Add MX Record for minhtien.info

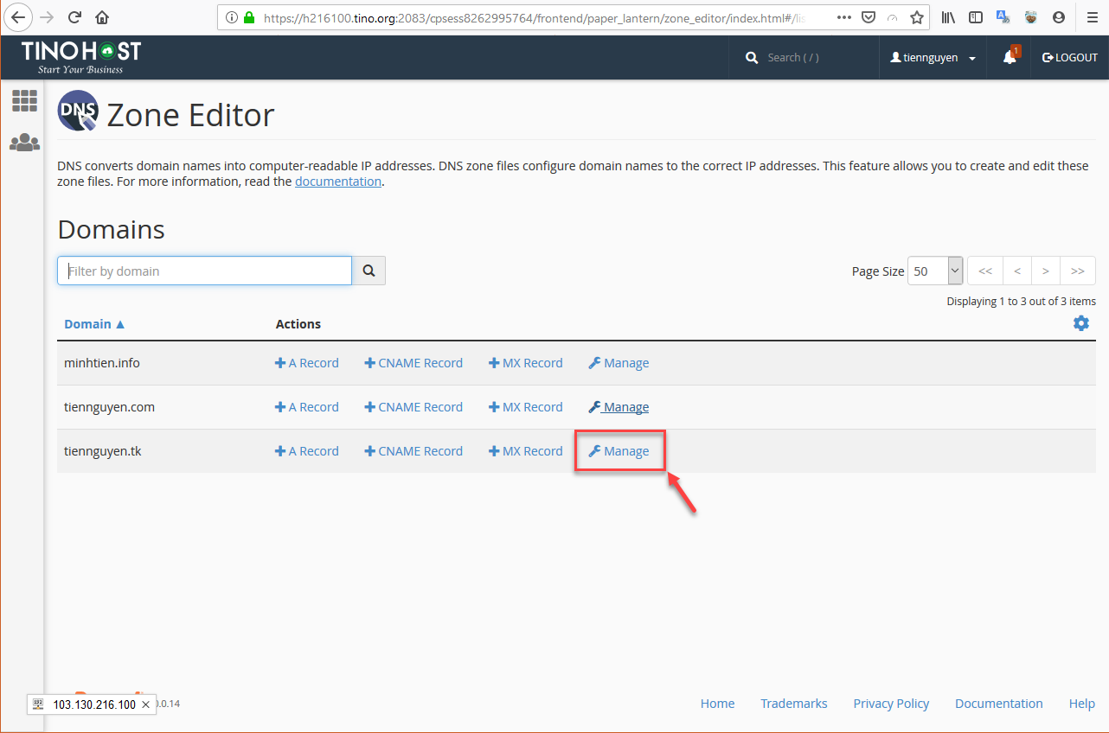pos(526,363)
